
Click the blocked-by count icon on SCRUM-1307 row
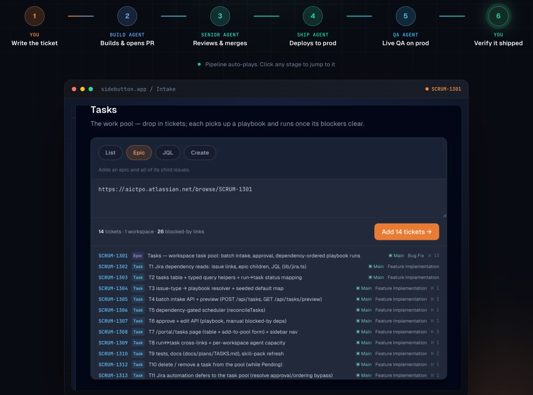tap(432, 321)
